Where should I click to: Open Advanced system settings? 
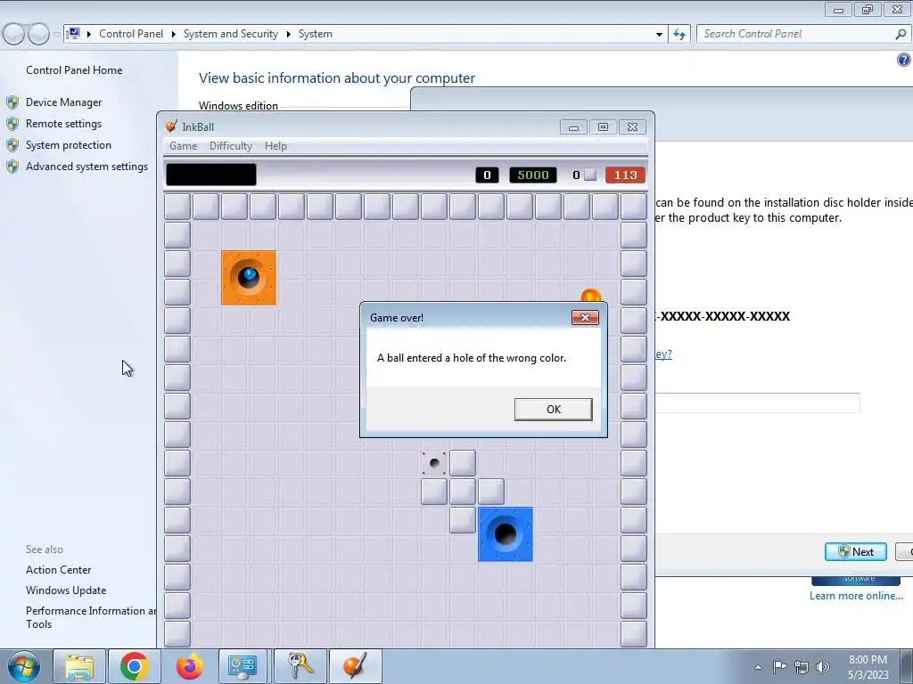click(x=86, y=167)
